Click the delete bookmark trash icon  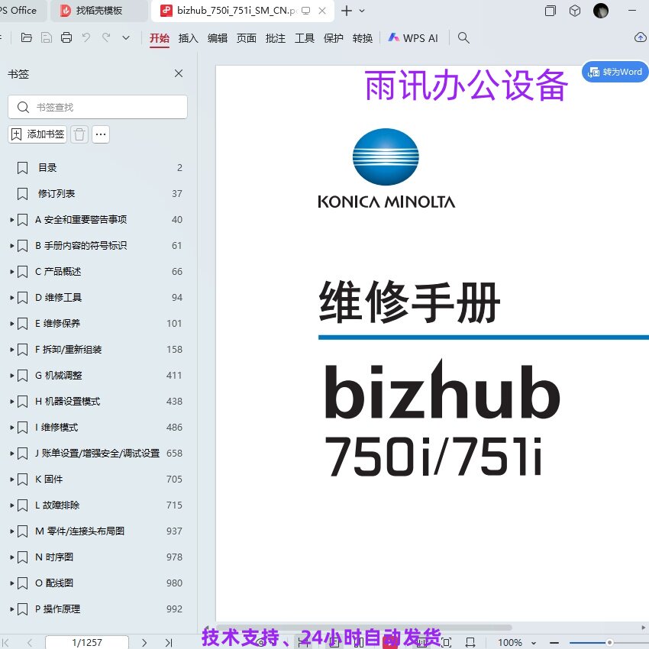coord(79,134)
